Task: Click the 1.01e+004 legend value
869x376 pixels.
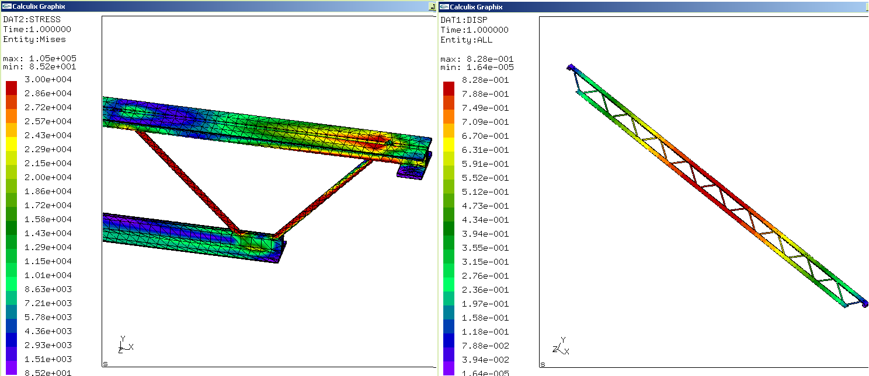Action: [47, 275]
